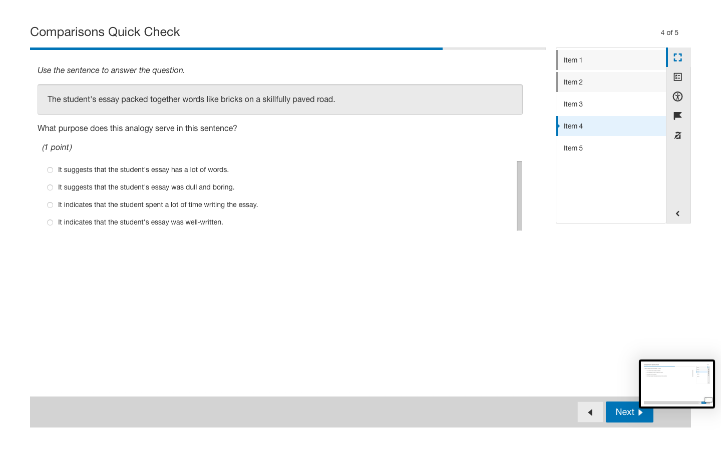Screen dimensions: 721x450
Task: Go to Item 2 in the sidebar
Action: tap(611, 82)
